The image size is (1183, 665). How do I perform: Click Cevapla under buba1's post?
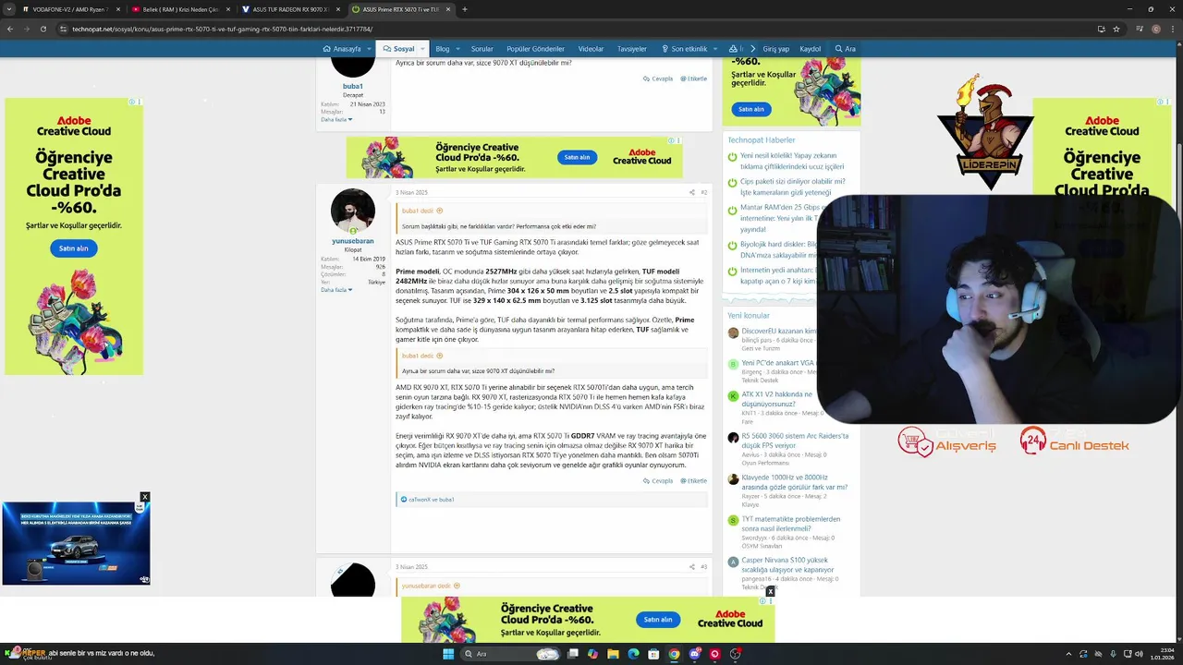[658, 79]
